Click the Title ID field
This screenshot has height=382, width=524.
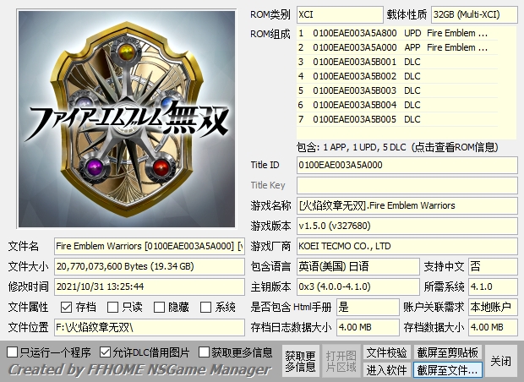pyautogui.click(x=407, y=165)
